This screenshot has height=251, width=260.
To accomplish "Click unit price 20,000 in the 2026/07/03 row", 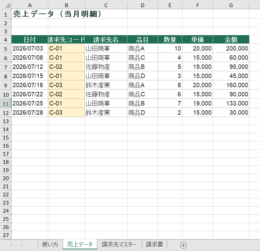I will click(198, 48).
